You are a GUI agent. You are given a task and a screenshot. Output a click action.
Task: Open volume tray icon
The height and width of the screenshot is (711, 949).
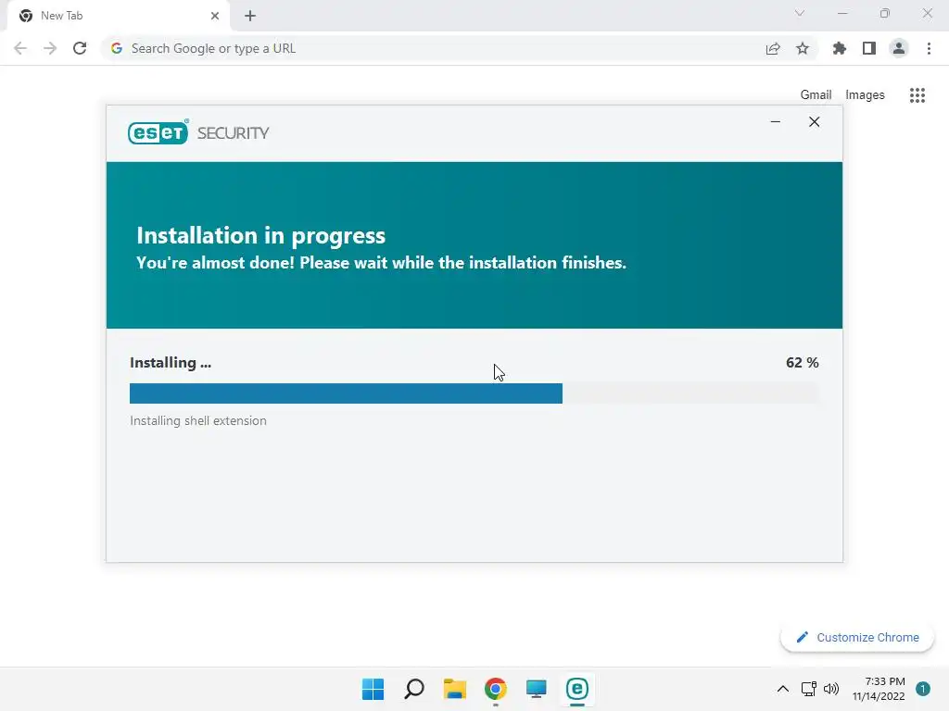pyautogui.click(x=831, y=689)
